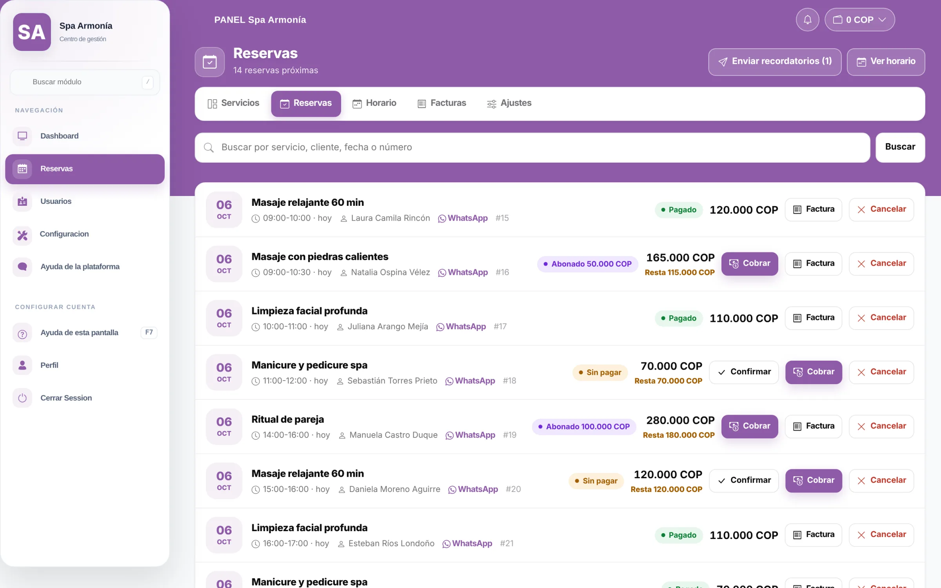
Task: Click the Reservas header calendar icon
Action: [x=210, y=62]
